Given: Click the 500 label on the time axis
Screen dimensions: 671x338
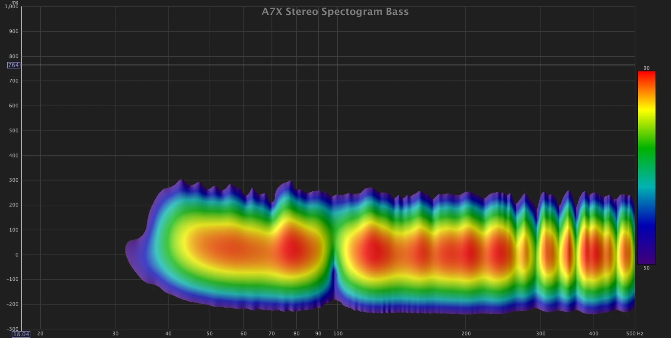Looking at the screenshot, I should pos(14,131).
